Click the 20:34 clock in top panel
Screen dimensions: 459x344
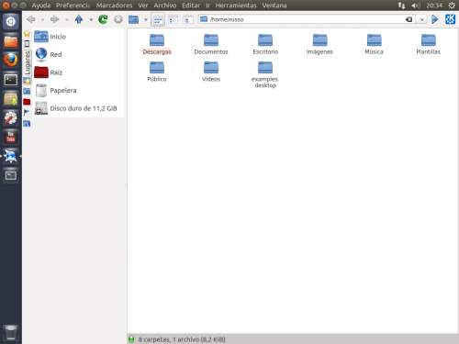pyautogui.click(x=434, y=6)
